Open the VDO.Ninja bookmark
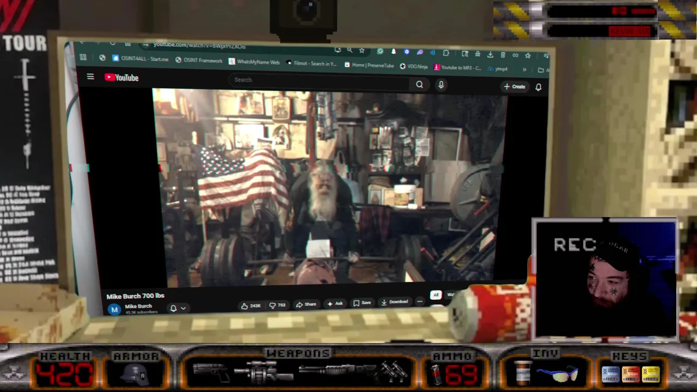Viewport: 697px width, 392px height. pyautogui.click(x=414, y=66)
